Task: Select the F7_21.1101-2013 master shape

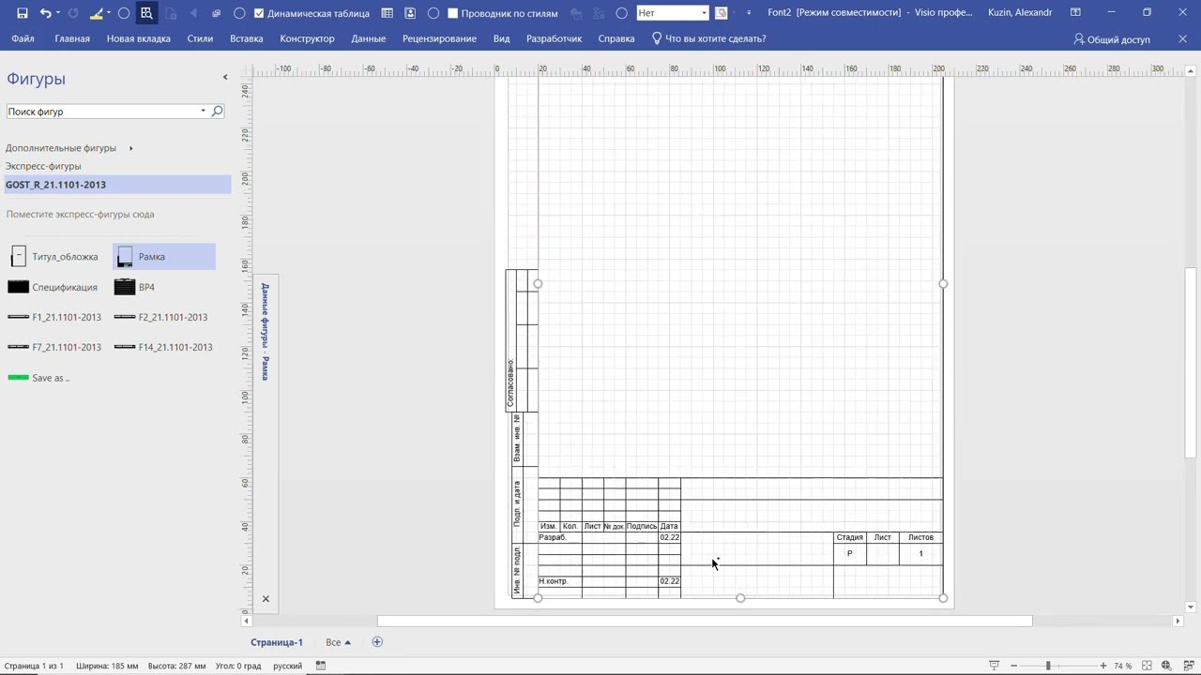Action: point(54,347)
